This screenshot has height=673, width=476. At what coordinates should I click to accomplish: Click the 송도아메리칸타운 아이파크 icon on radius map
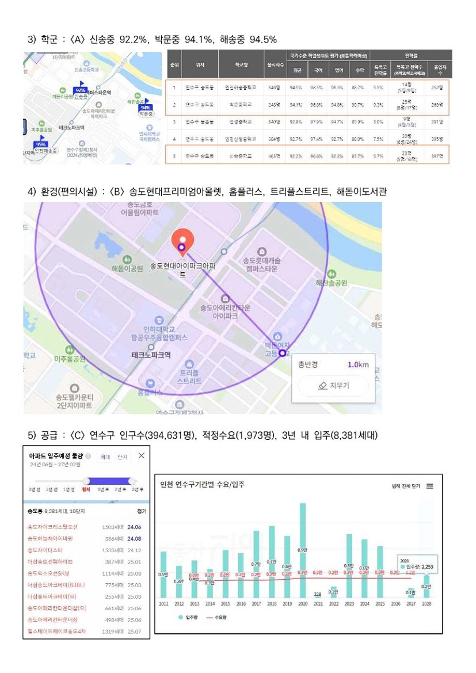pos(225,298)
